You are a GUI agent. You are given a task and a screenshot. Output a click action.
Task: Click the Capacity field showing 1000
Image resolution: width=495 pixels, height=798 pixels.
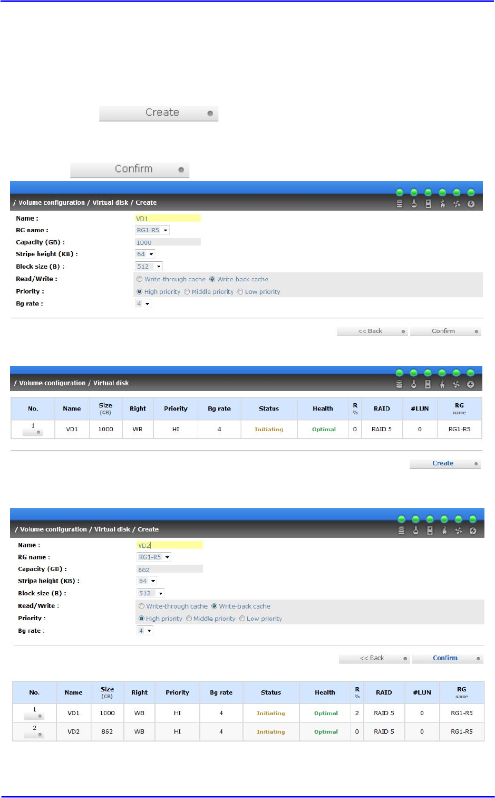tap(168, 242)
